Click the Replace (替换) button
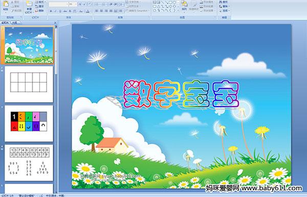This screenshot has height=197, width=307. click(x=224, y=7)
